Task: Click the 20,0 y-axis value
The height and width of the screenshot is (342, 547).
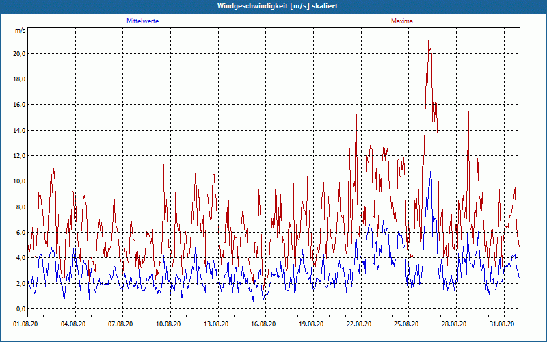Action: click(x=20, y=54)
